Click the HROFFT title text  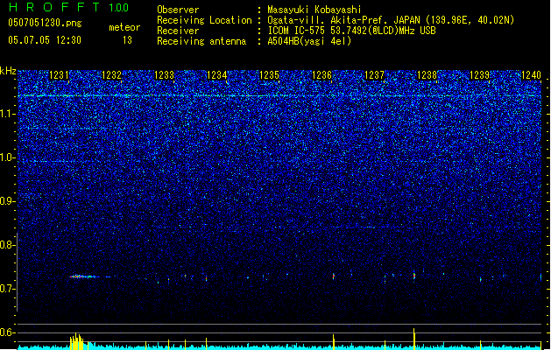click(54, 7)
